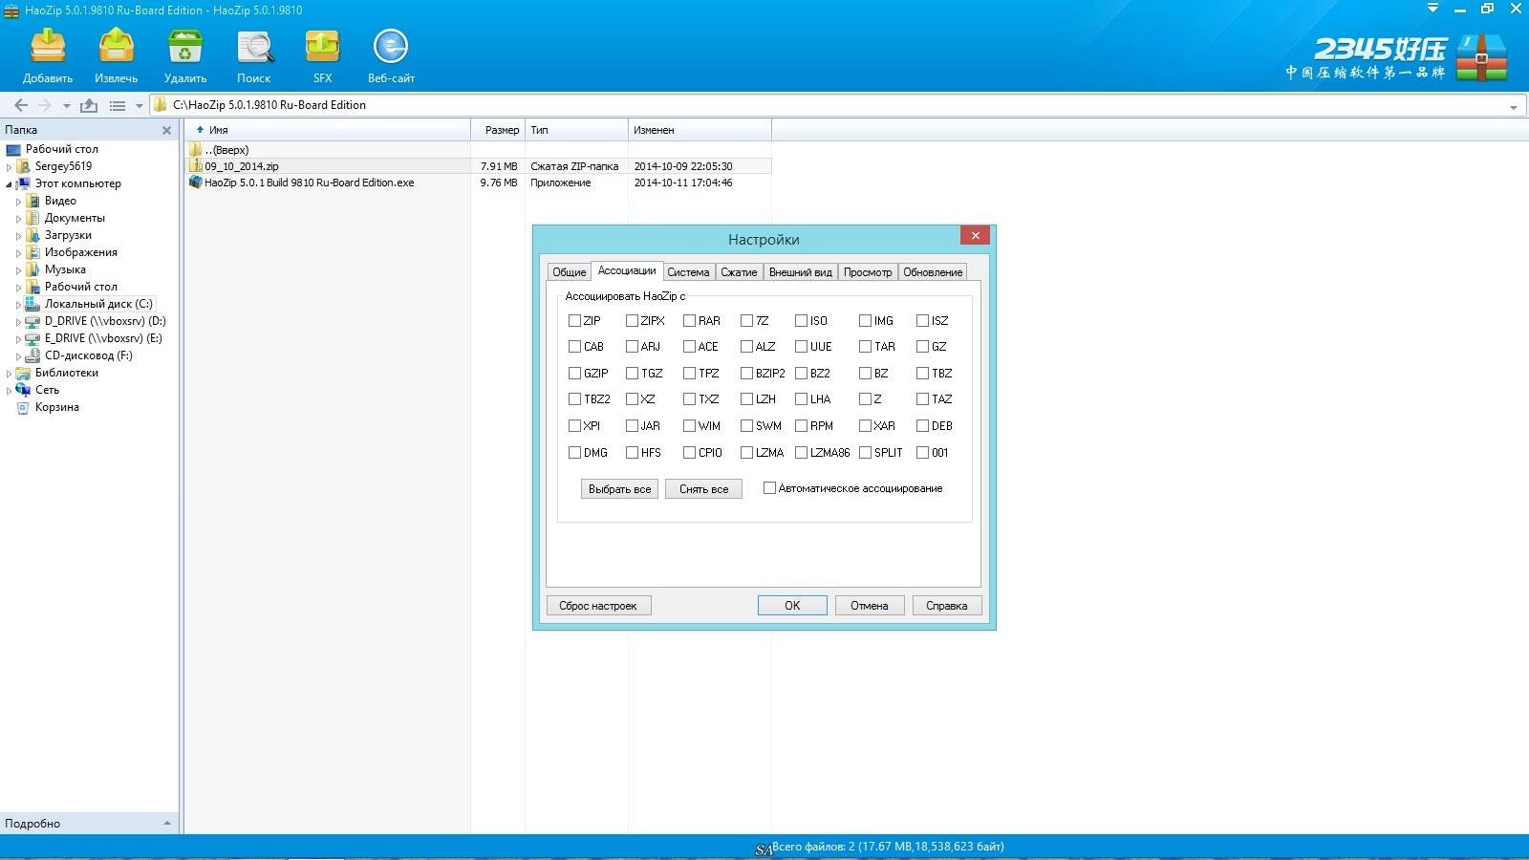Select HaoZip 5.0.1 Build 9810 exe file

310,183
